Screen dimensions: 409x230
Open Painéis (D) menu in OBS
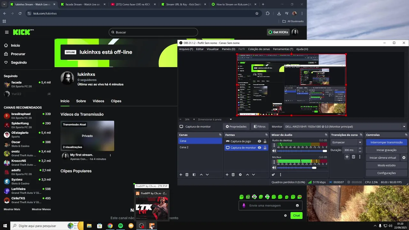click(x=228, y=49)
